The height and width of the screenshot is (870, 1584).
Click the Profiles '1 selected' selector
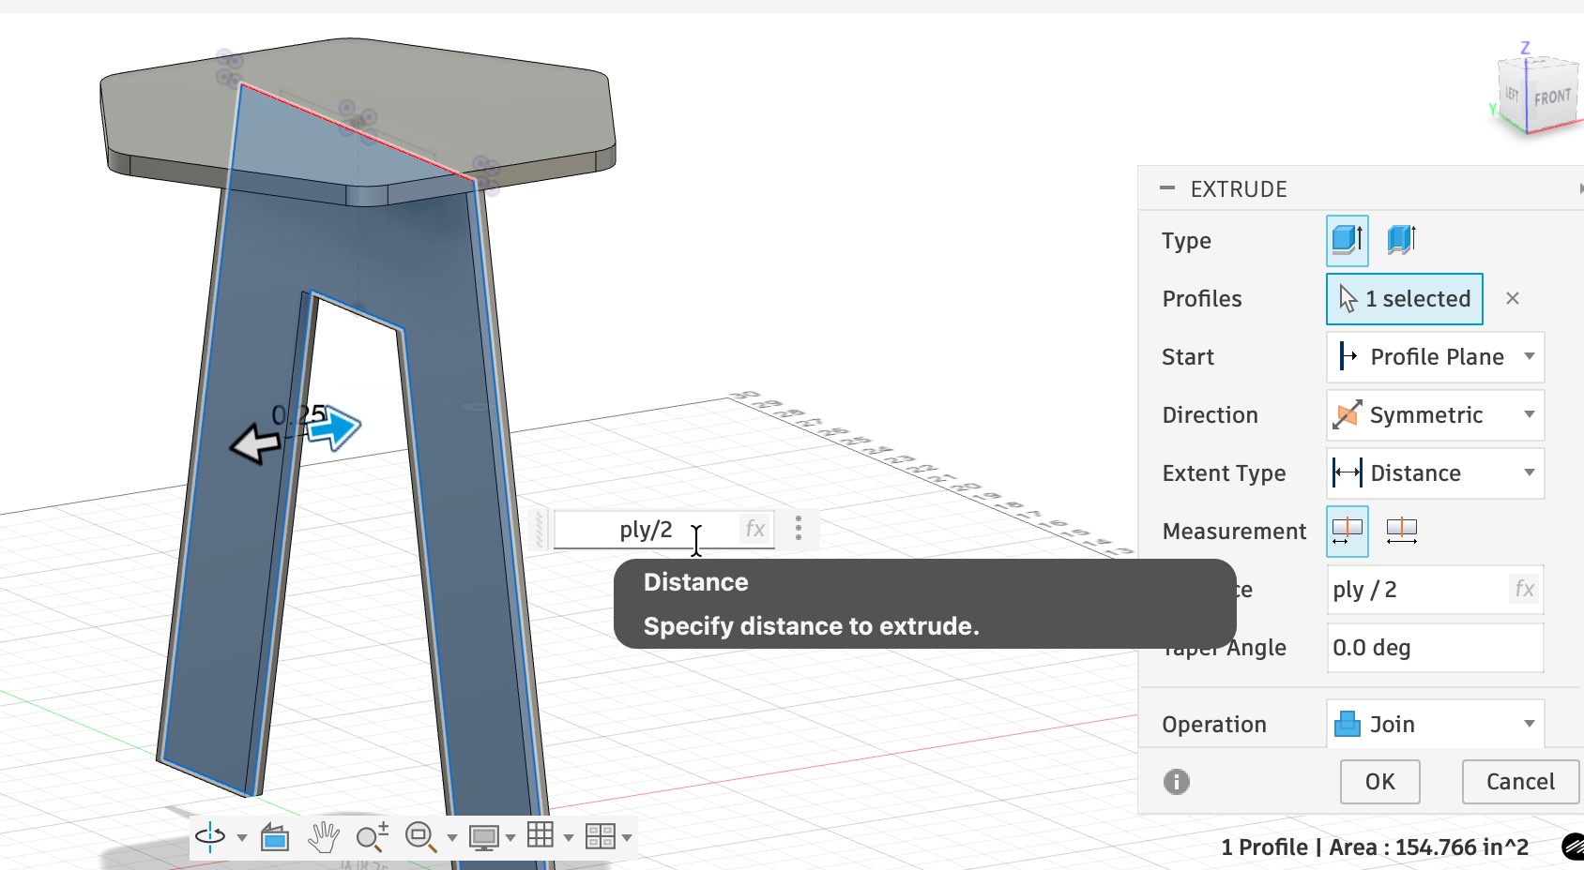[x=1405, y=299]
